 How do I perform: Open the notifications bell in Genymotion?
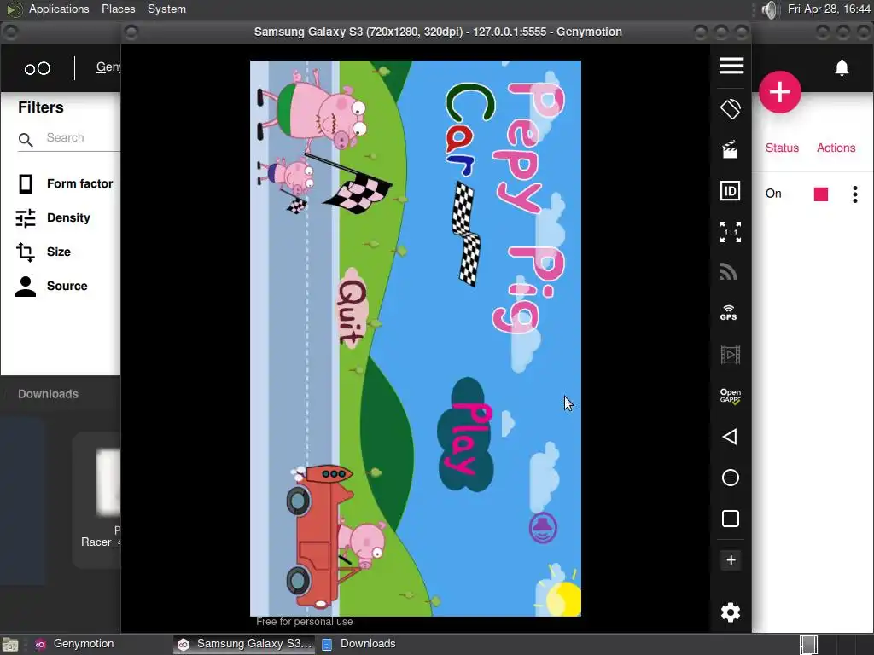pos(842,68)
